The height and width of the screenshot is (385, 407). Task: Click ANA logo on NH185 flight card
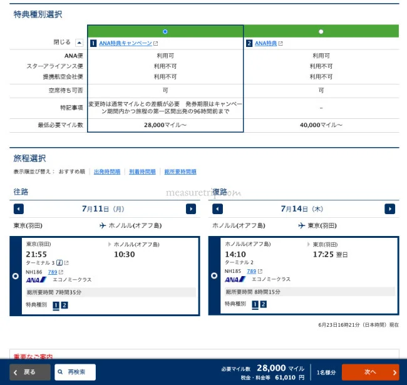pos(235,279)
